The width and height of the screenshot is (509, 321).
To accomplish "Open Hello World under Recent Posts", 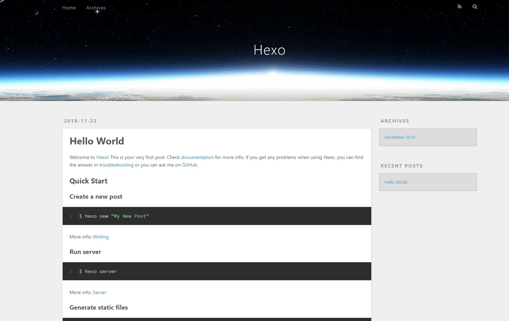I will click(396, 182).
